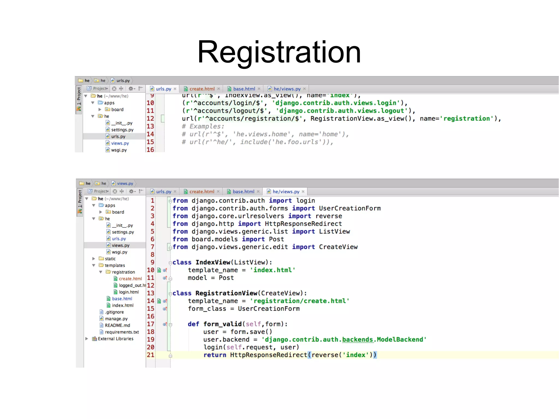Viewport: 559px width, 419px height.
Task: Close urls.py tab in top IDE
Action: tap(175, 89)
